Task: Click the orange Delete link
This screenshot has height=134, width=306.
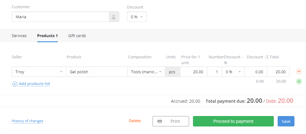Action: pos(135,121)
